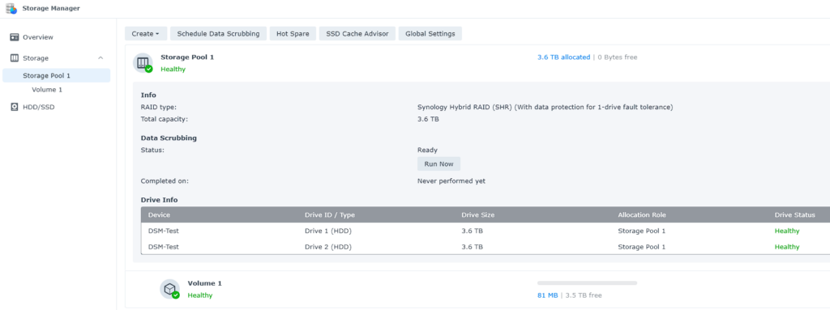Click the Storage Pool 1 healthy pool icon
This screenshot has height=310, width=830.
click(143, 63)
